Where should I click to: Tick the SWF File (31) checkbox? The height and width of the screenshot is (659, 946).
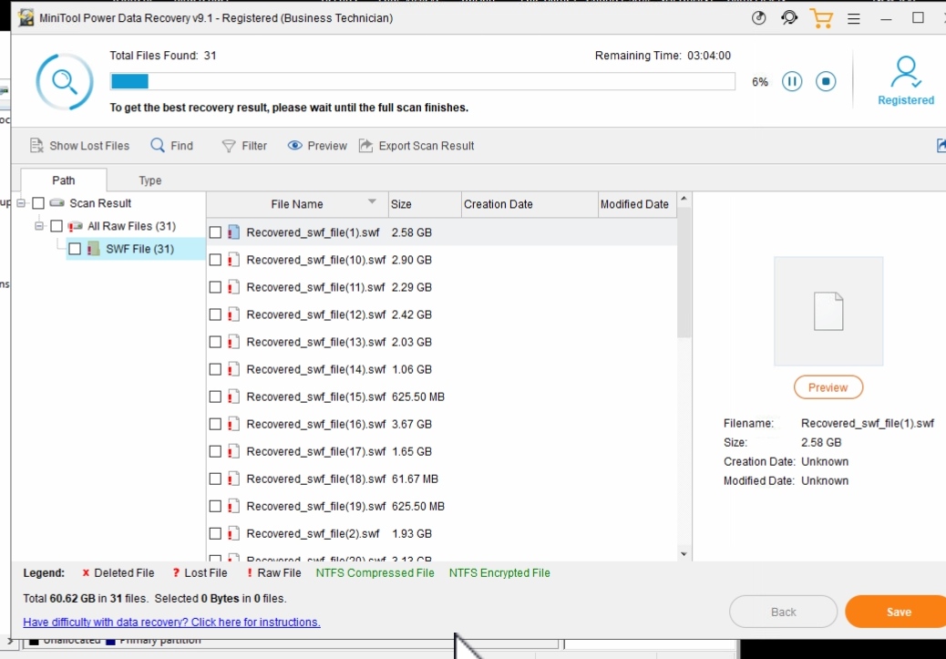click(75, 249)
